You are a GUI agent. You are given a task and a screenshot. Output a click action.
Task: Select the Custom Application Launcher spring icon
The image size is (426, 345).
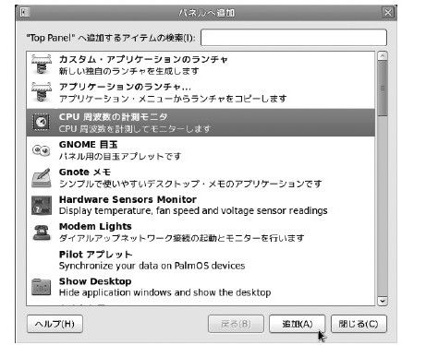pyautogui.click(x=42, y=65)
